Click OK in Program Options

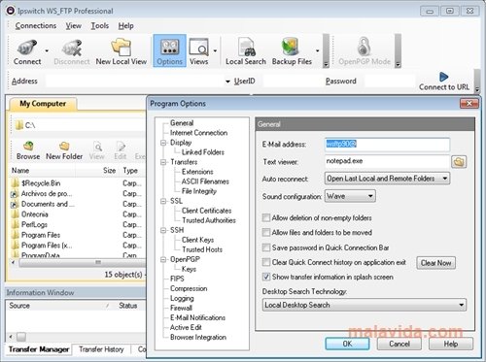[x=347, y=344]
